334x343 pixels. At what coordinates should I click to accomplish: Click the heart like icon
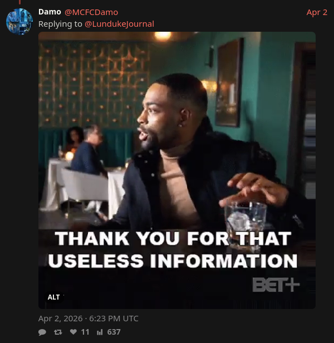[x=73, y=332]
